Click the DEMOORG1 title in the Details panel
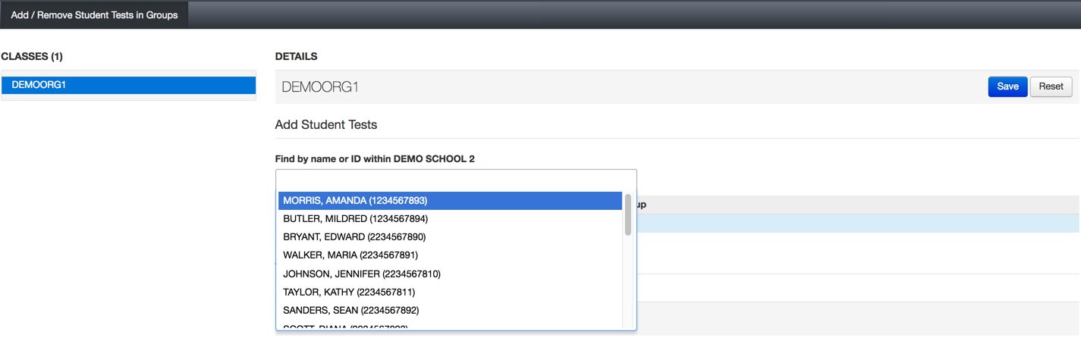Screen dimensions: 1081x338 (319, 87)
